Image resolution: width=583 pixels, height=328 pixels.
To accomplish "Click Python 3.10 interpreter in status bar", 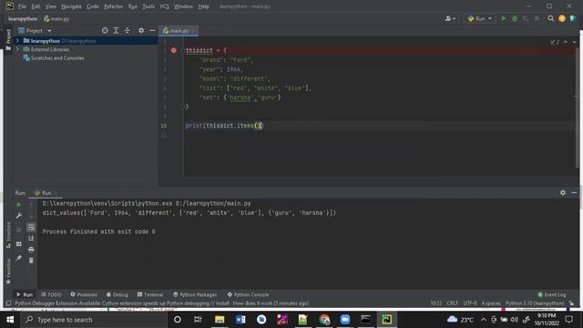I will click(535, 303).
